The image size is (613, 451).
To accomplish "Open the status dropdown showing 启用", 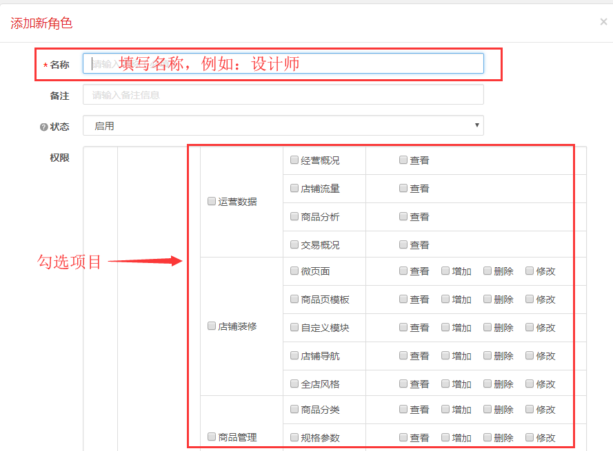I will click(x=283, y=126).
